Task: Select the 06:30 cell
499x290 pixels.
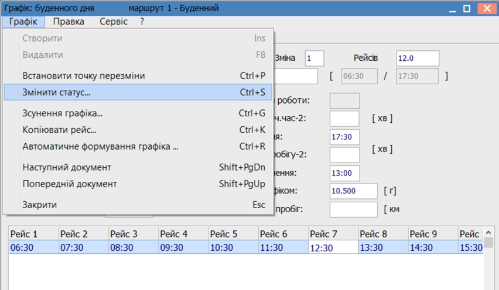Action: click(34, 247)
